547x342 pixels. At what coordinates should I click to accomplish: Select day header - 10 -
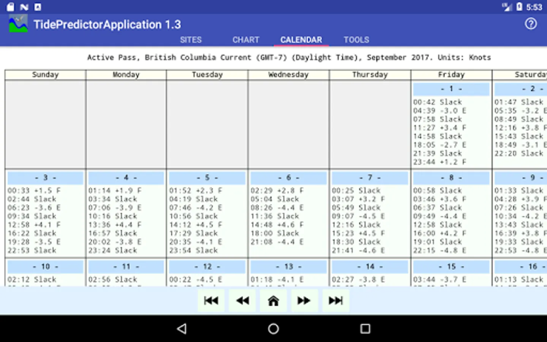pyautogui.click(x=45, y=267)
